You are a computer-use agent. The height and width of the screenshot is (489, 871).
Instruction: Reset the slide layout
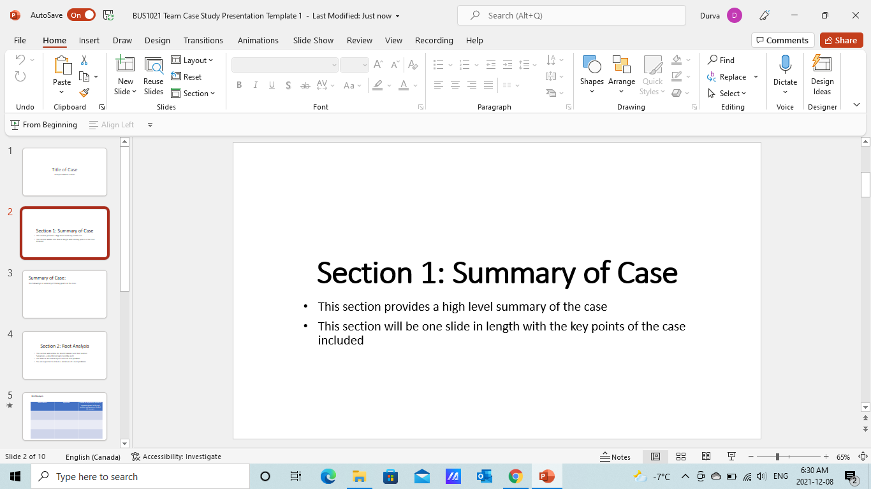pyautogui.click(x=186, y=76)
